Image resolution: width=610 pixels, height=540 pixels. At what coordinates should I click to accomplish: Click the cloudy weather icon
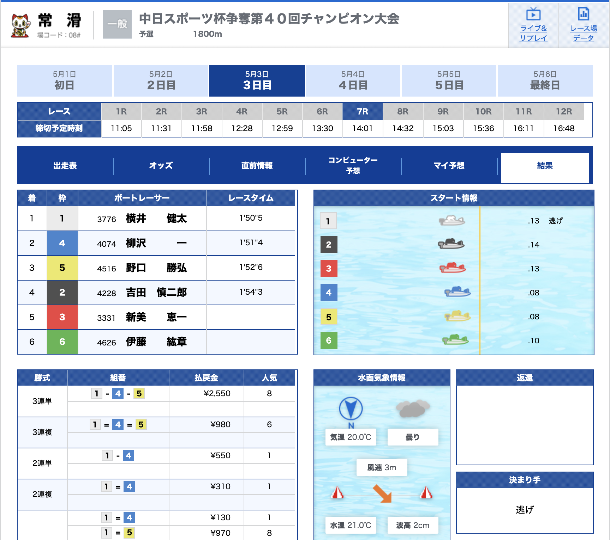pos(412,409)
